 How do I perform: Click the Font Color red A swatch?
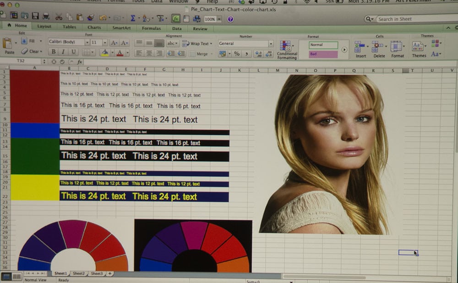pyautogui.click(x=120, y=53)
